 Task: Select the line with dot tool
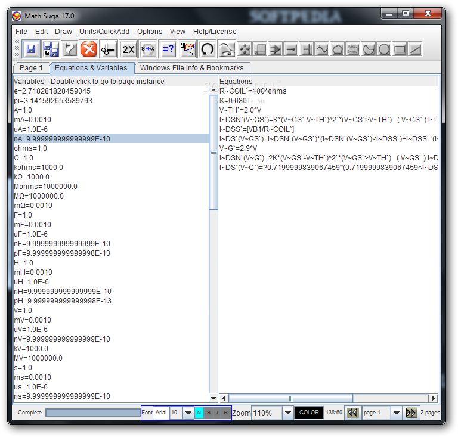(291, 49)
